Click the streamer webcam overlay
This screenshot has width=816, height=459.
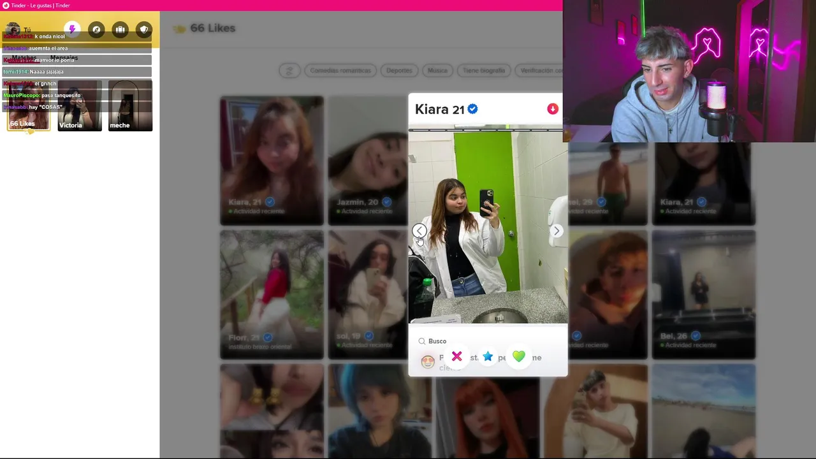point(689,71)
